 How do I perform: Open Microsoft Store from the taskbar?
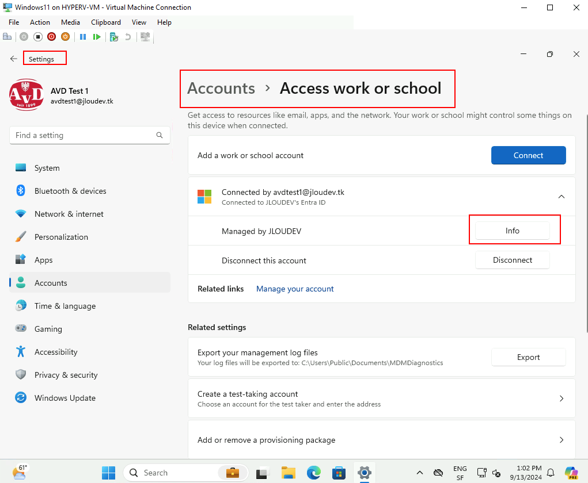coord(339,473)
